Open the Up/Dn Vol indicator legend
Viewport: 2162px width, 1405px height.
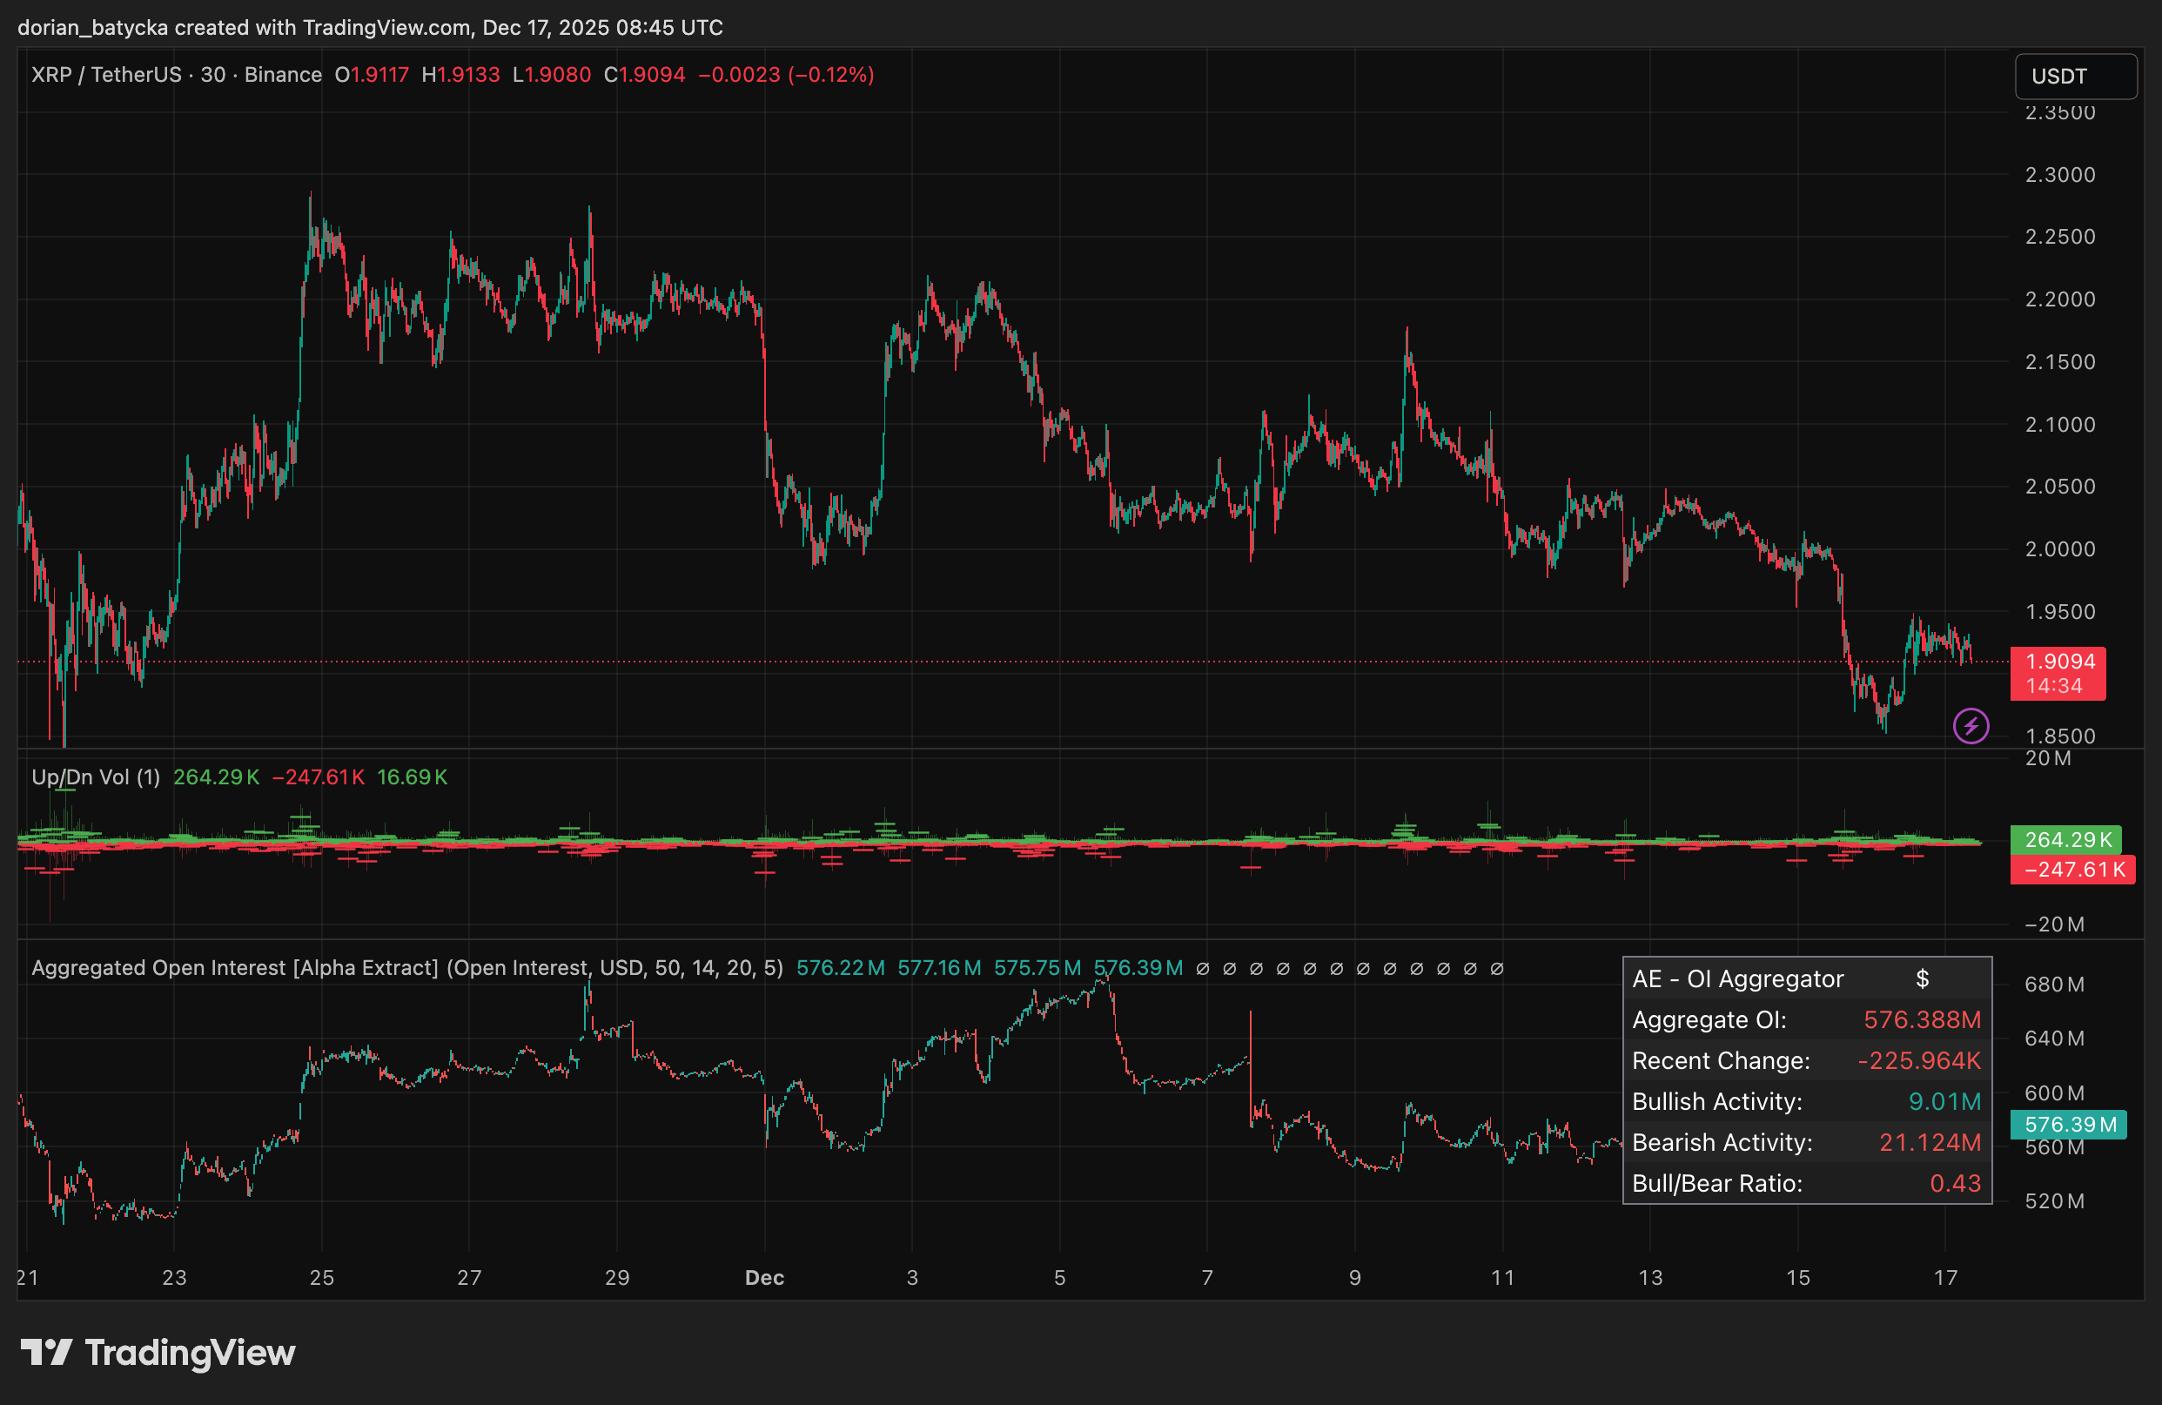click(96, 777)
